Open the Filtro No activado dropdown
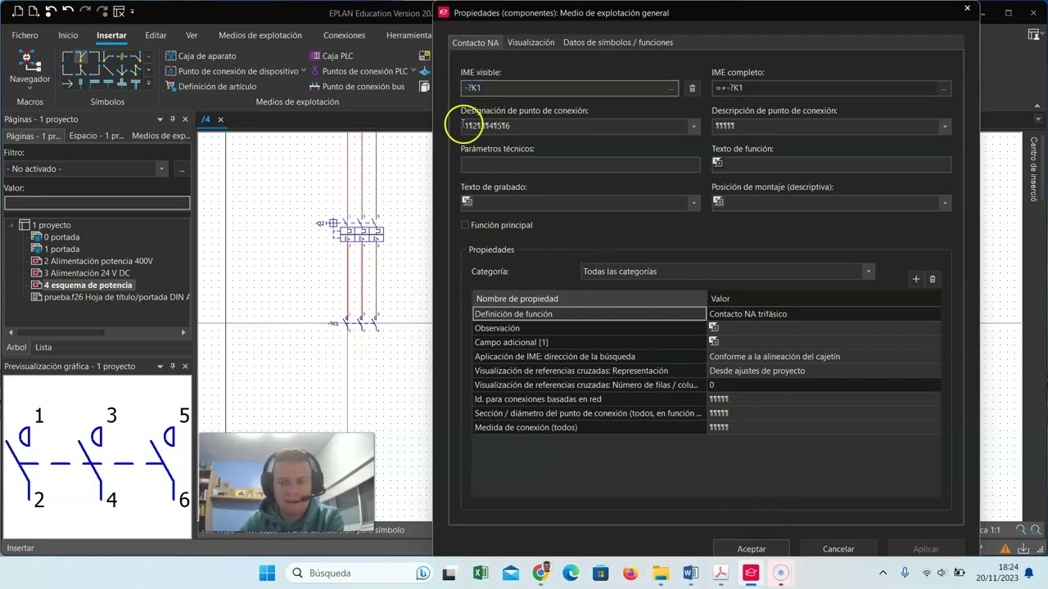The height and width of the screenshot is (589, 1048). [161, 169]
